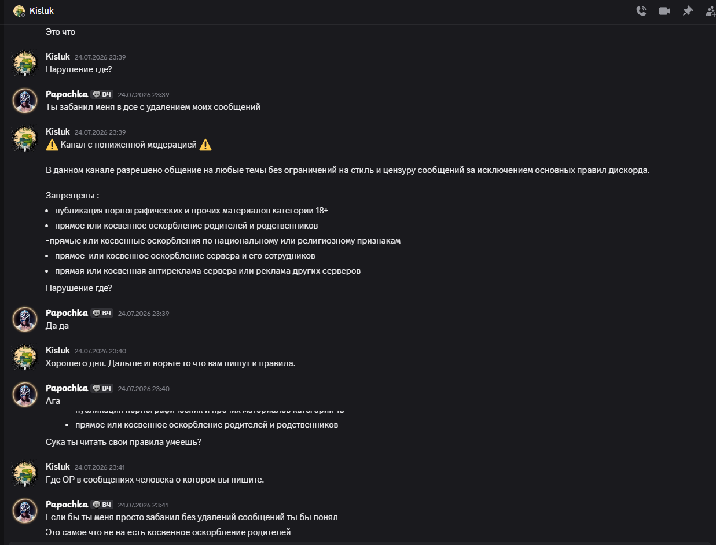
Task: Click Kisluk avatar in the header
Action: tap(19, 11)
